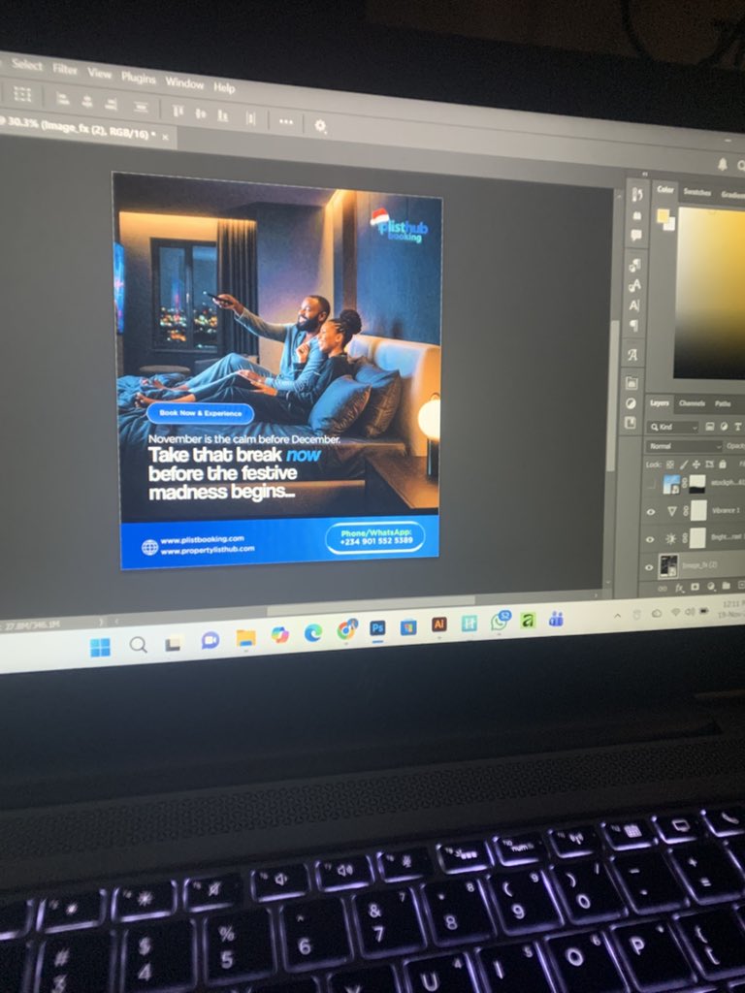745x993 pixels.
Task: Toggle show transform controls in options bar
Action: click(x=23, y=94)
